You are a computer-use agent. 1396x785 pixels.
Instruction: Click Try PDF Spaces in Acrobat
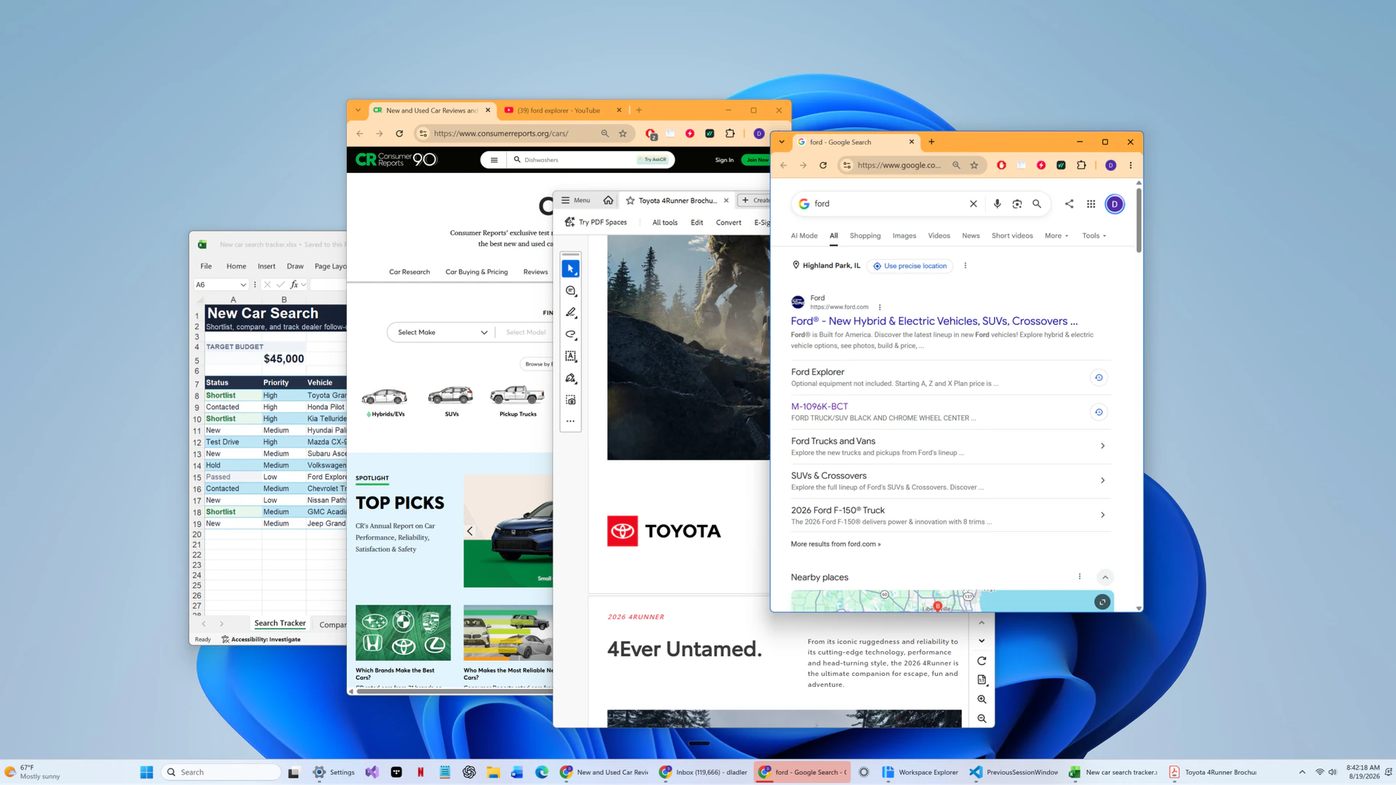(595, 222)
